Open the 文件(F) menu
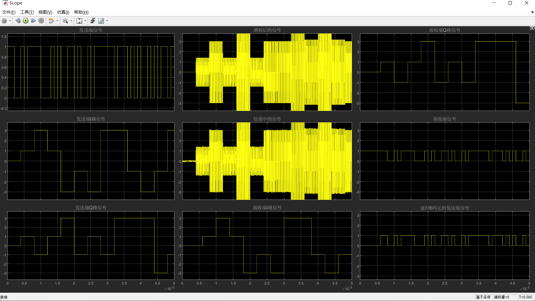This screenshot has width=535, height=301. [9, 12]
